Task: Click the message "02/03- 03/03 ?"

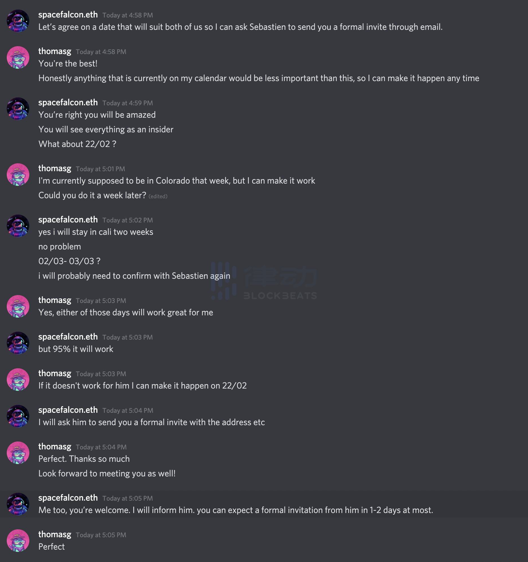Action: coord(69,261)
